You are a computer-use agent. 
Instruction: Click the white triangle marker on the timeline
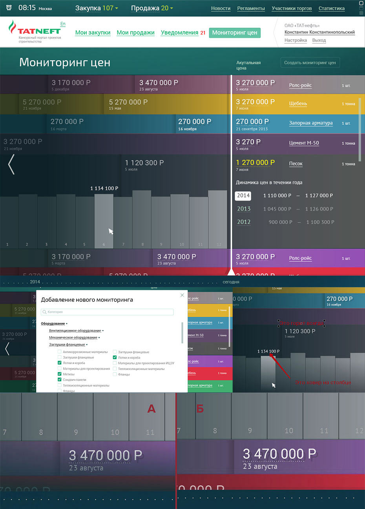pos(231,272)
